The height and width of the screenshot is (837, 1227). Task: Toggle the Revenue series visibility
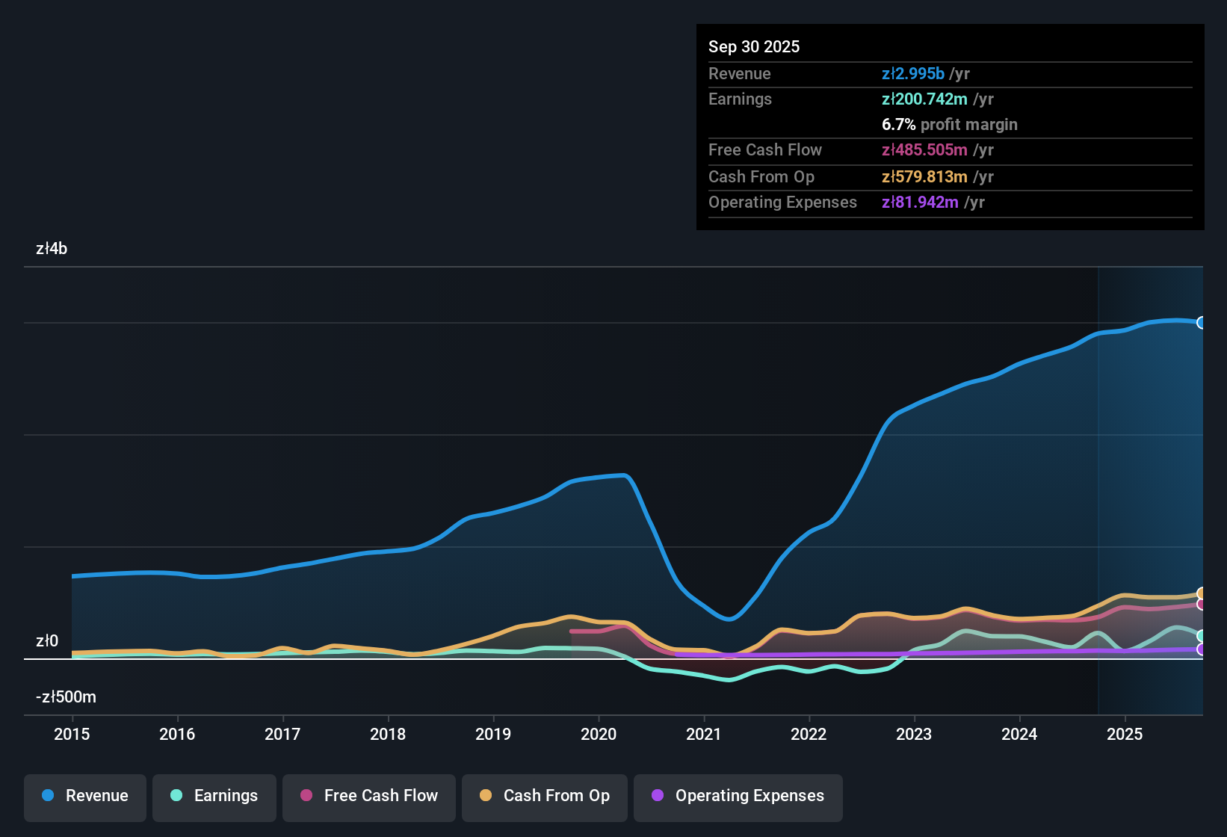tap(84, 796)
